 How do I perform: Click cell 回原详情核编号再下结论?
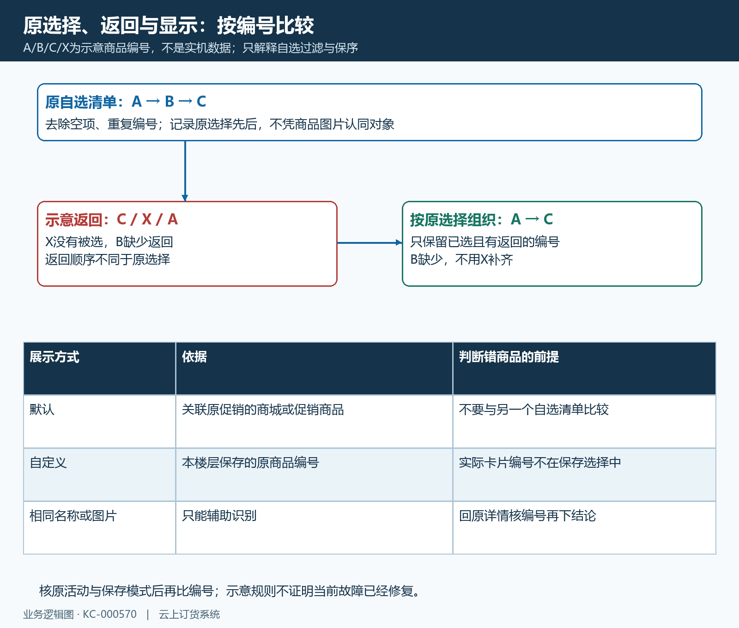[584, 528]
